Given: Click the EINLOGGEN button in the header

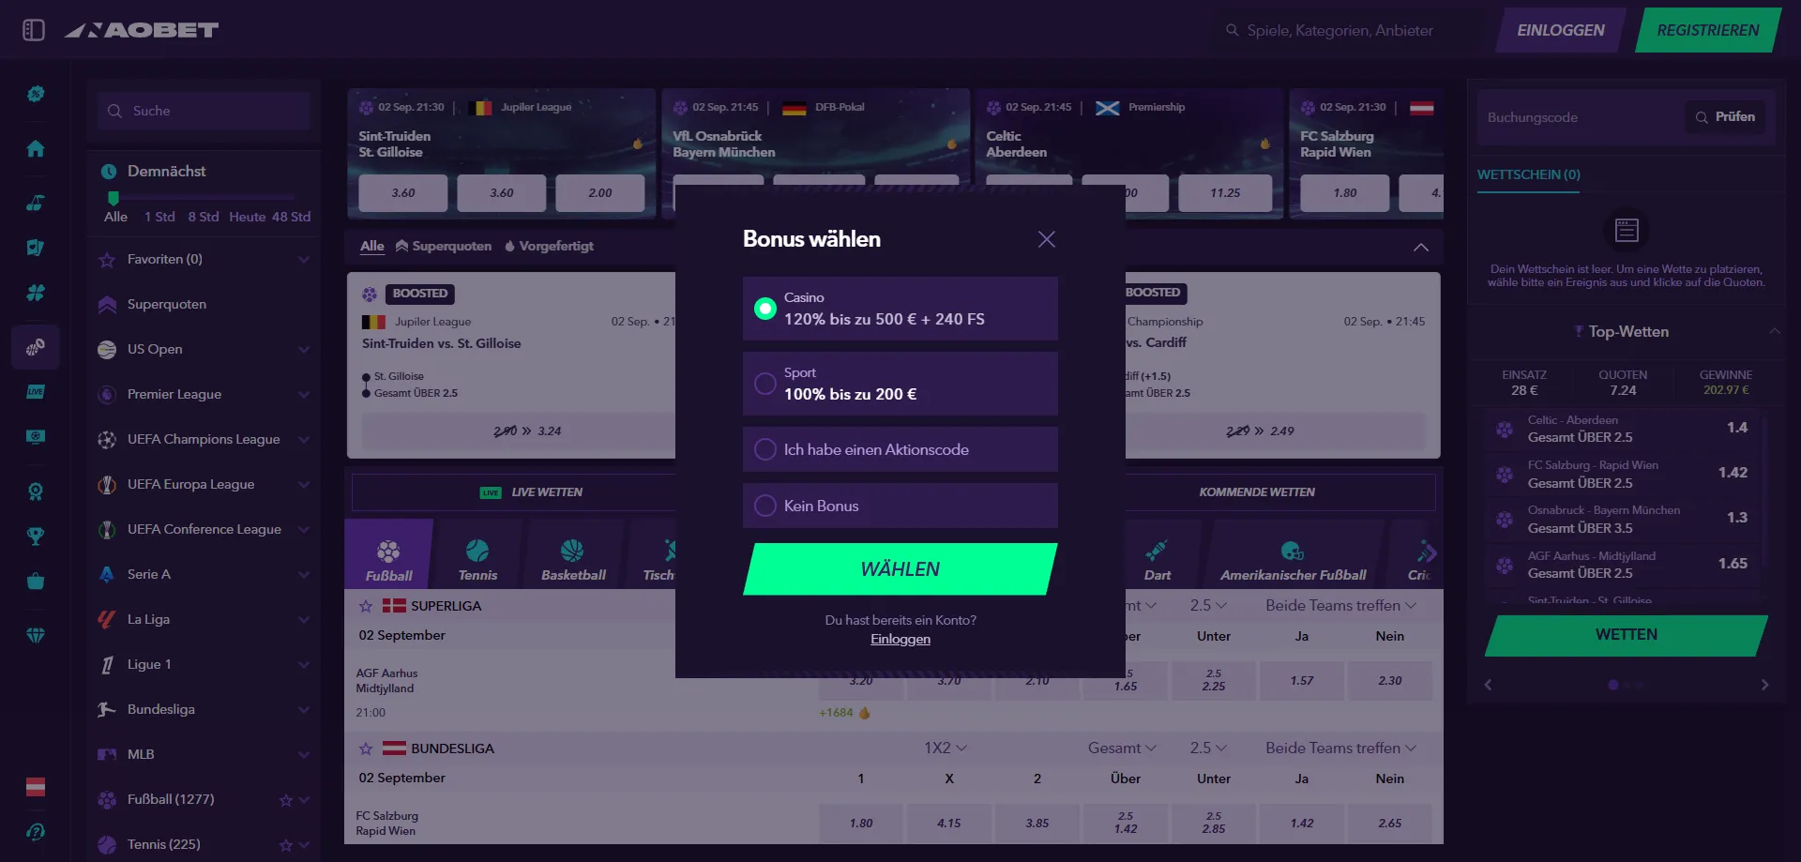Looking at the screenshot, I should pos(1561,30).
